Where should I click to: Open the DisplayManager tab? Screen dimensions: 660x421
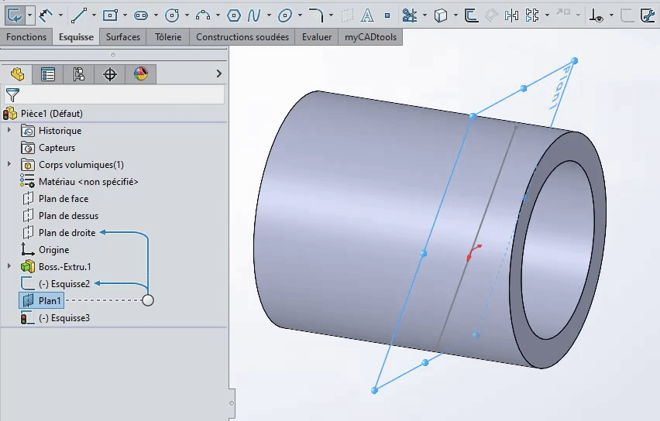(141, 74)
